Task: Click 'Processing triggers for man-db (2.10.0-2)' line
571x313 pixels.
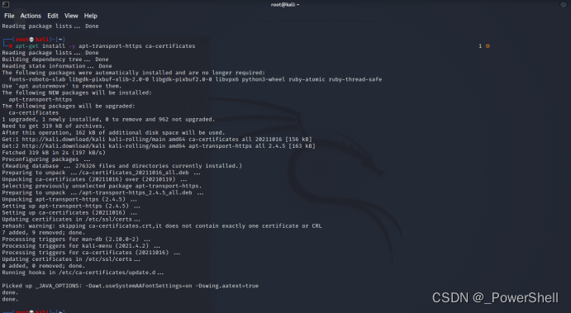Action: [x=76, y=239]
